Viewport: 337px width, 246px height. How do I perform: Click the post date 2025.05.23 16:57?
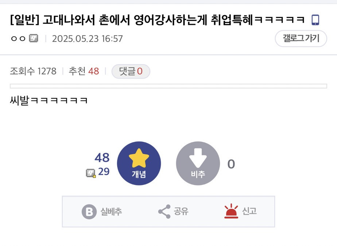pos(87,39)
